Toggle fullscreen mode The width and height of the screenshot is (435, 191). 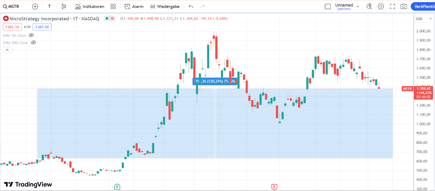392,7
